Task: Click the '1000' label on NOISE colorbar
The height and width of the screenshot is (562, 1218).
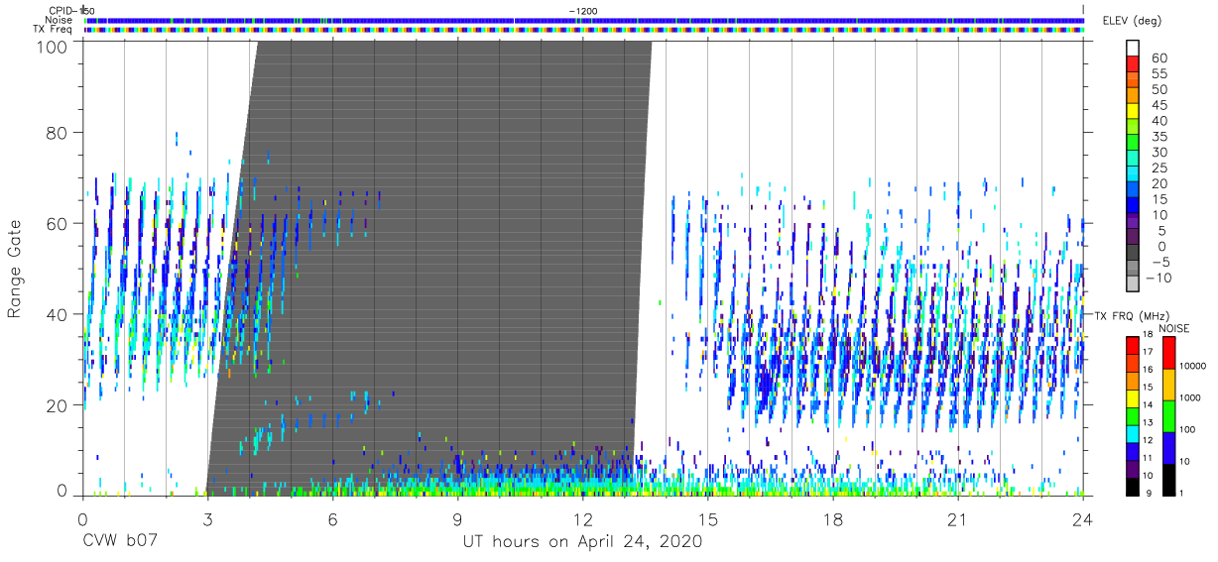Action: click(1191, 398)
